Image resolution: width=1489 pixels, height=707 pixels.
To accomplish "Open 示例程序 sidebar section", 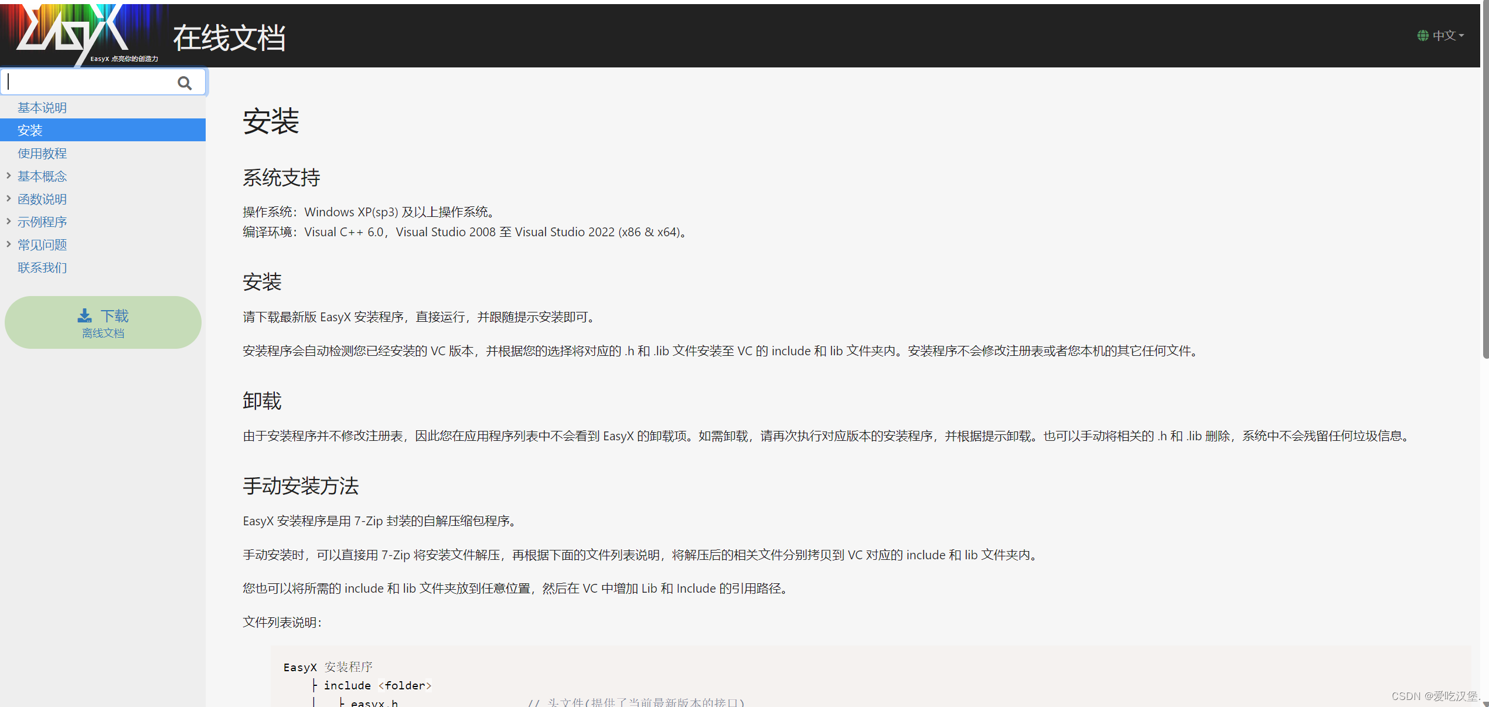I will click(42, 222).
